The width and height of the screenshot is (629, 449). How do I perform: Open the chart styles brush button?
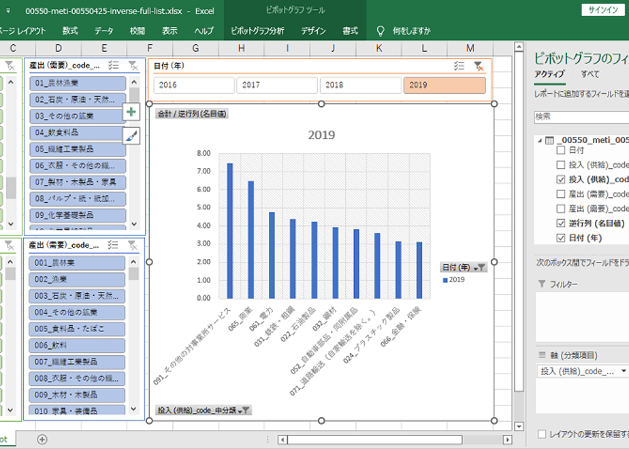(131, 136)
